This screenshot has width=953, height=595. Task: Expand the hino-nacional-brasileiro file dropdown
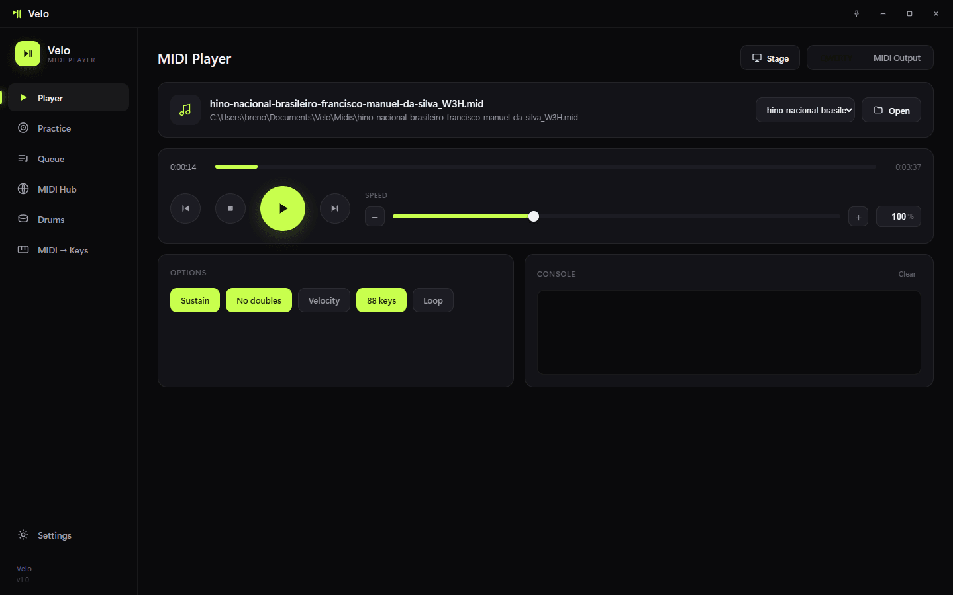pyautogui.click(x=805, y=110)
